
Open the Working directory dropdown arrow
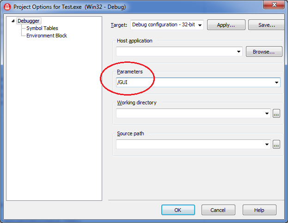coord(267,113)
